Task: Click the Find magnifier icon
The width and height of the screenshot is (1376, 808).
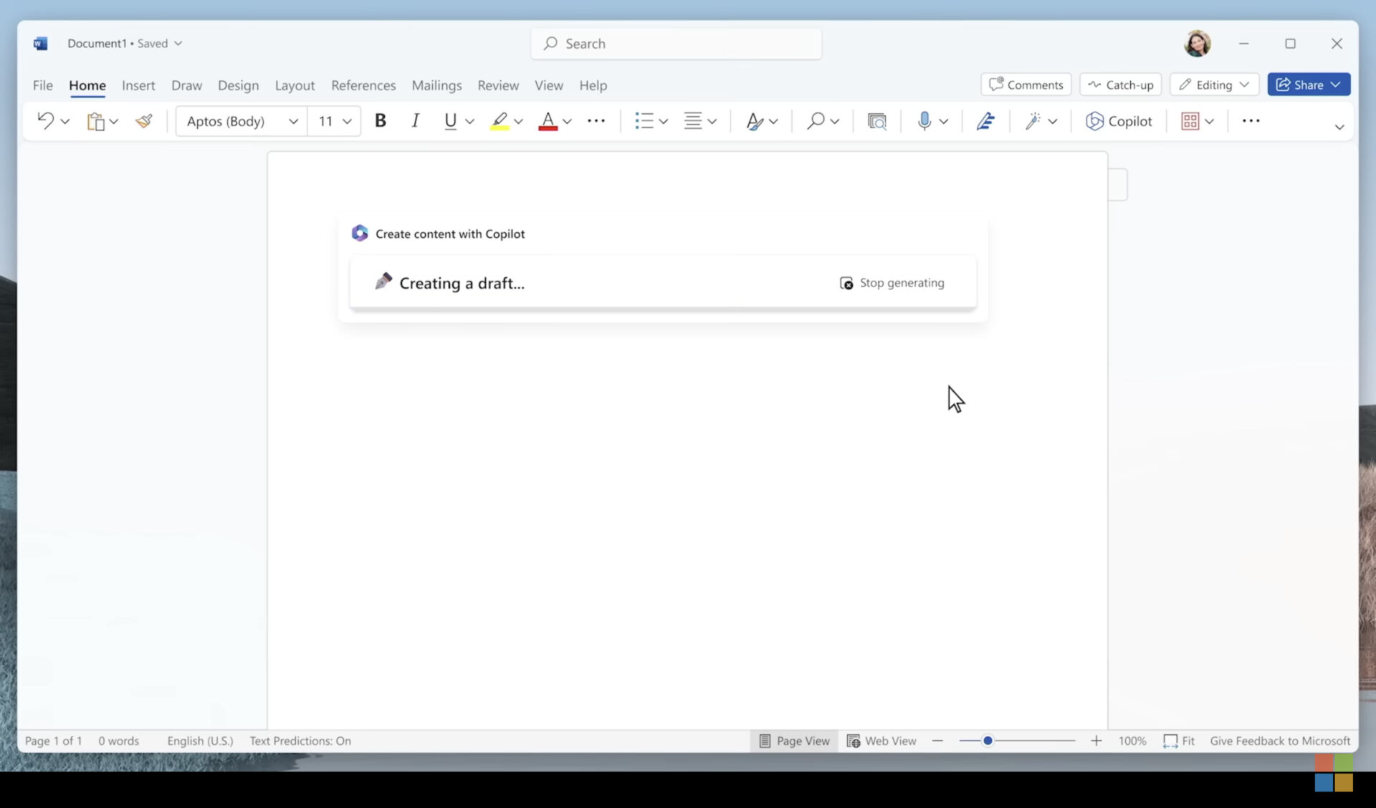Action: pos(815,121)
